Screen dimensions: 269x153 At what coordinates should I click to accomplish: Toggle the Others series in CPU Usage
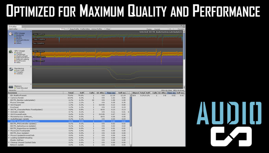pyautogui.click(x=18, y=43)
